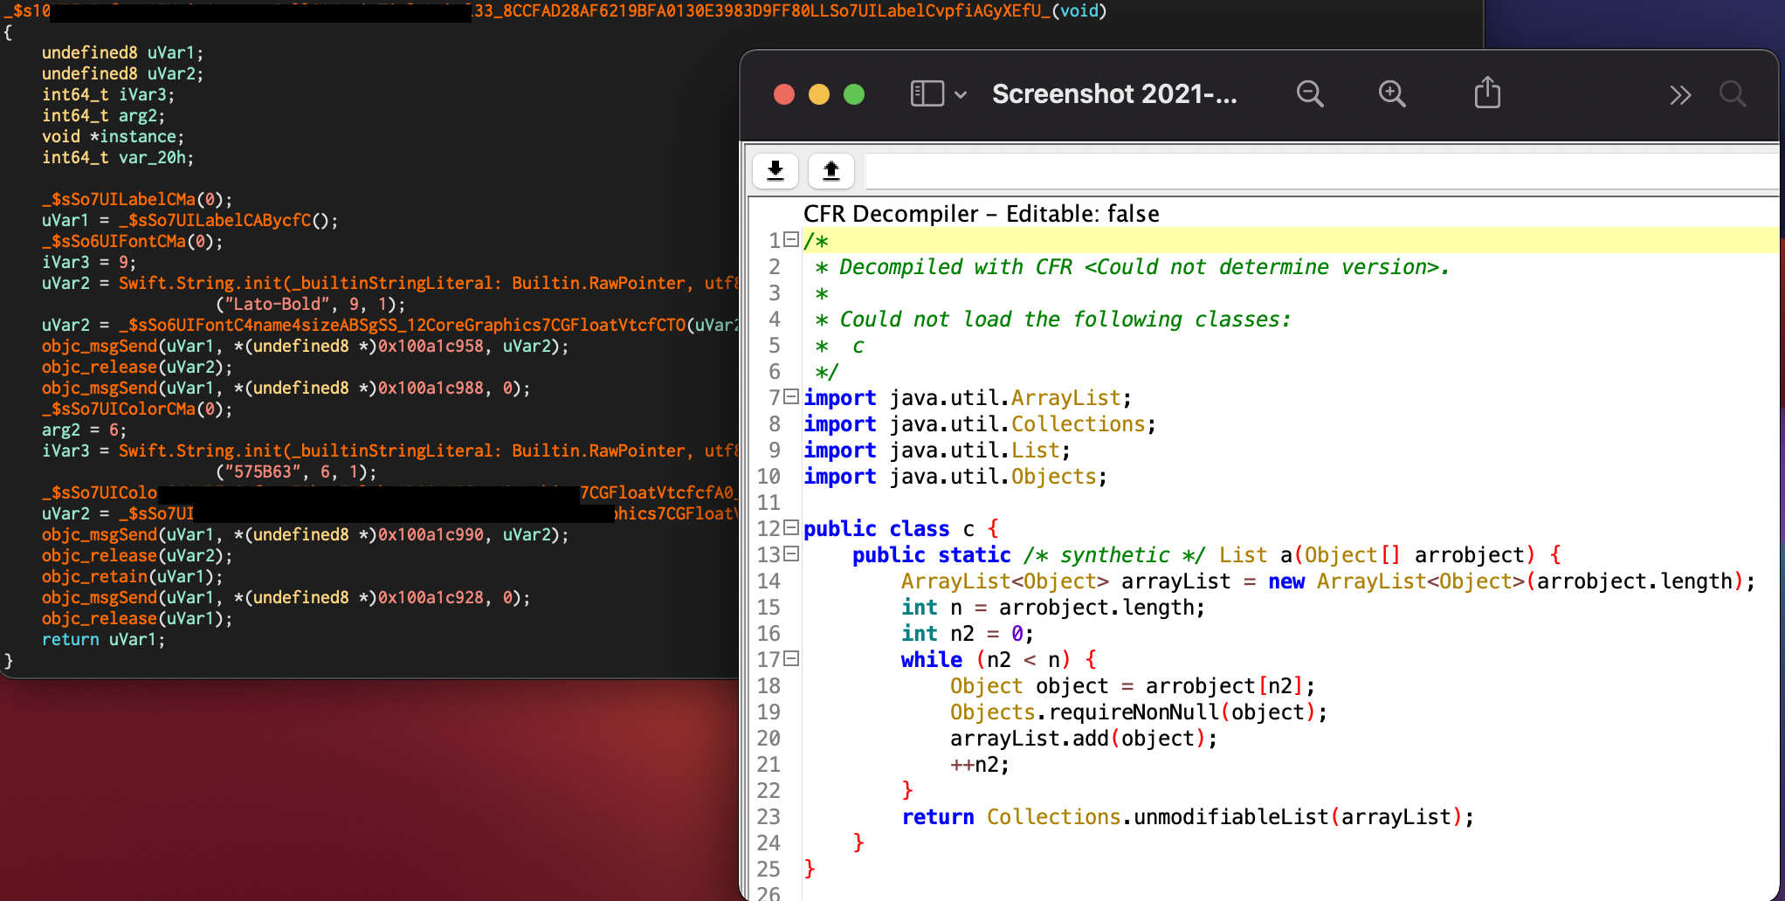This screenshot has width=1785, height=901.
Task: Click 'arg2 = 6;' line in disassembler
Action: (84, 430)
